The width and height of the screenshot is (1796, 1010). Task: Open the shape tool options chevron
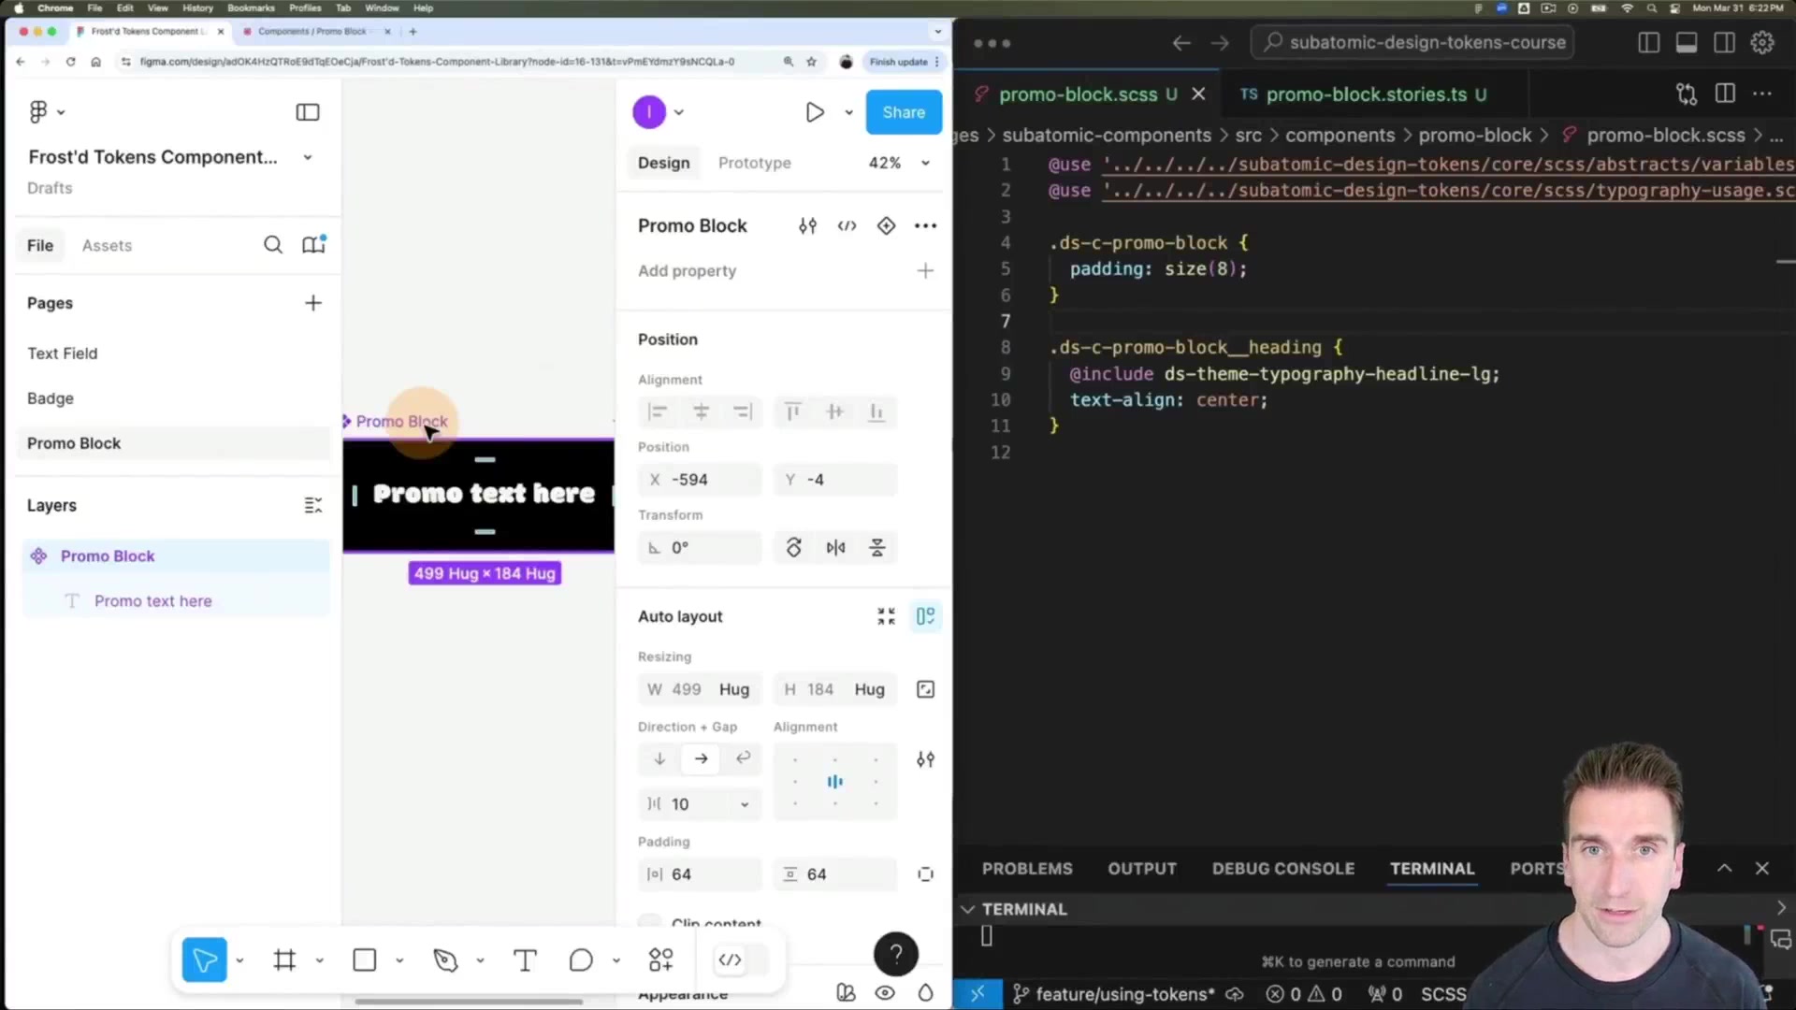point(399,960)
